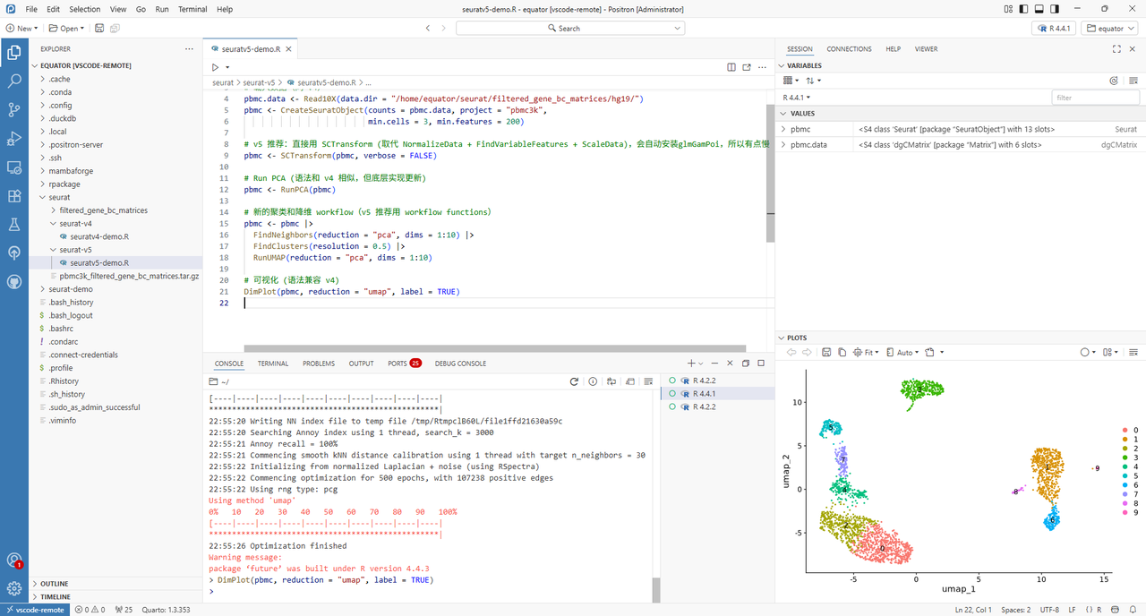1146x616 pixels.
Task: Open variables grouping dropdown
Action: [x=790, y=81]
